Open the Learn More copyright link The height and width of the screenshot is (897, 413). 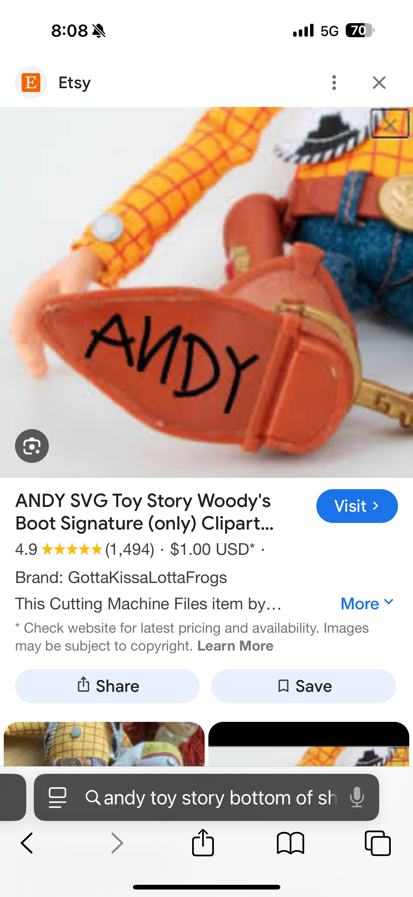point(235,646)
